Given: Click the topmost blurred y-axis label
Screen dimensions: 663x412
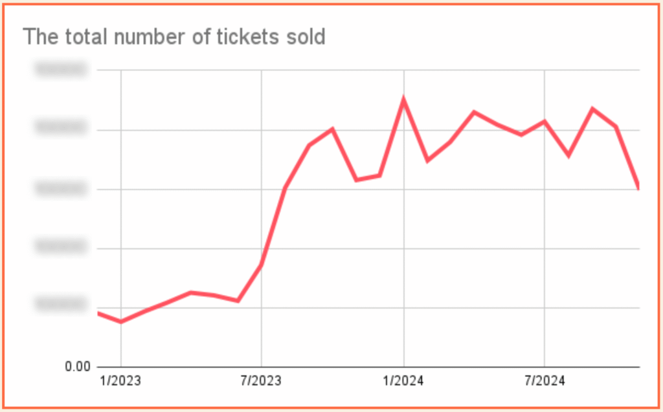Looking at the screenshot, I should pyautogui.click(x=60, y=70).
